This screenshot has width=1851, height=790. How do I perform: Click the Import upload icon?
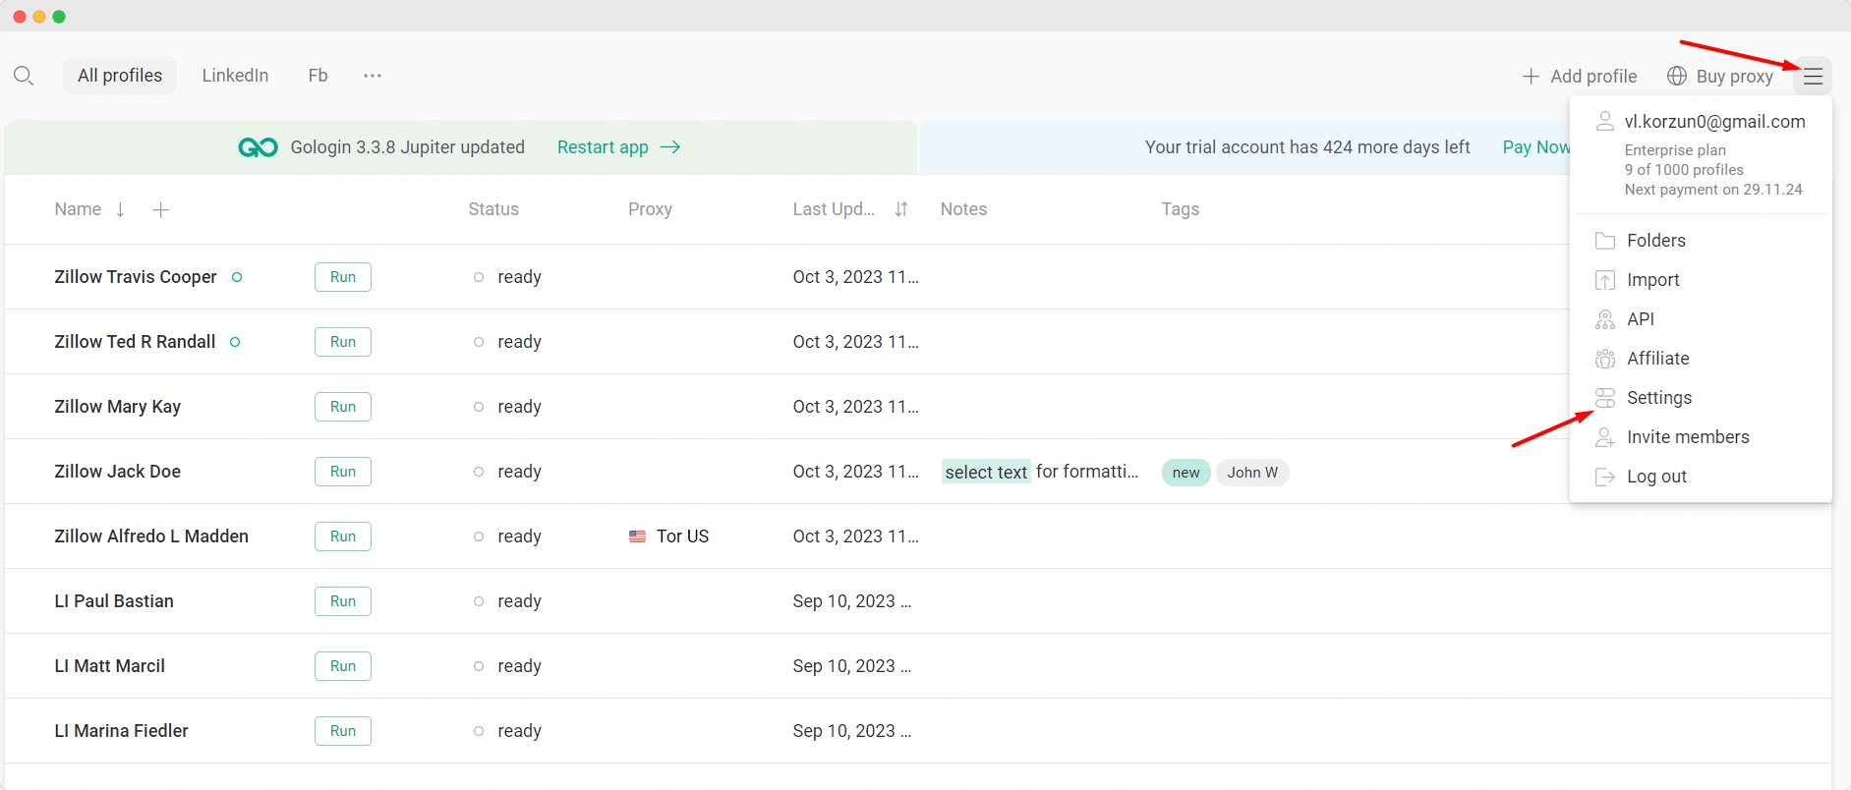(1604, 280)
